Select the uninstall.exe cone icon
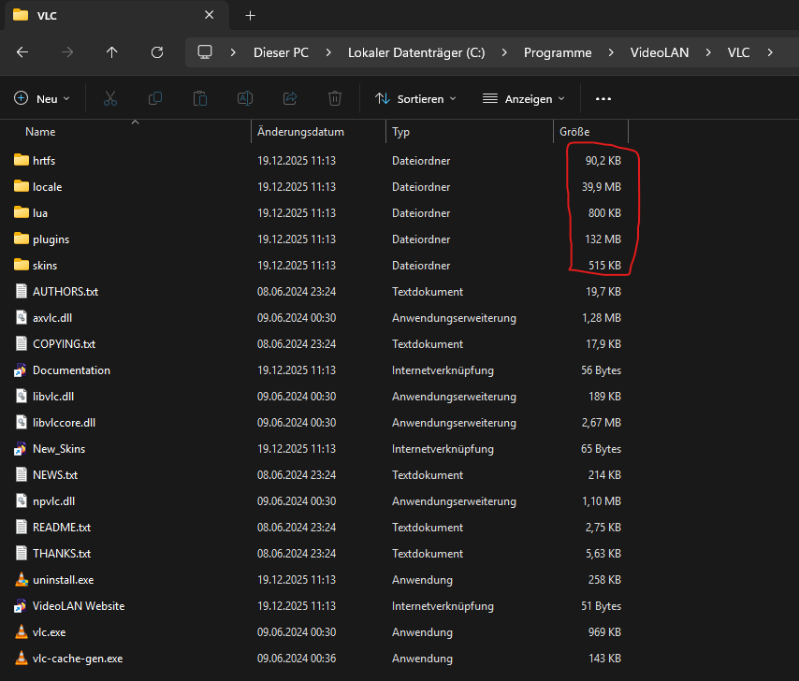 (x=22, y=579)
